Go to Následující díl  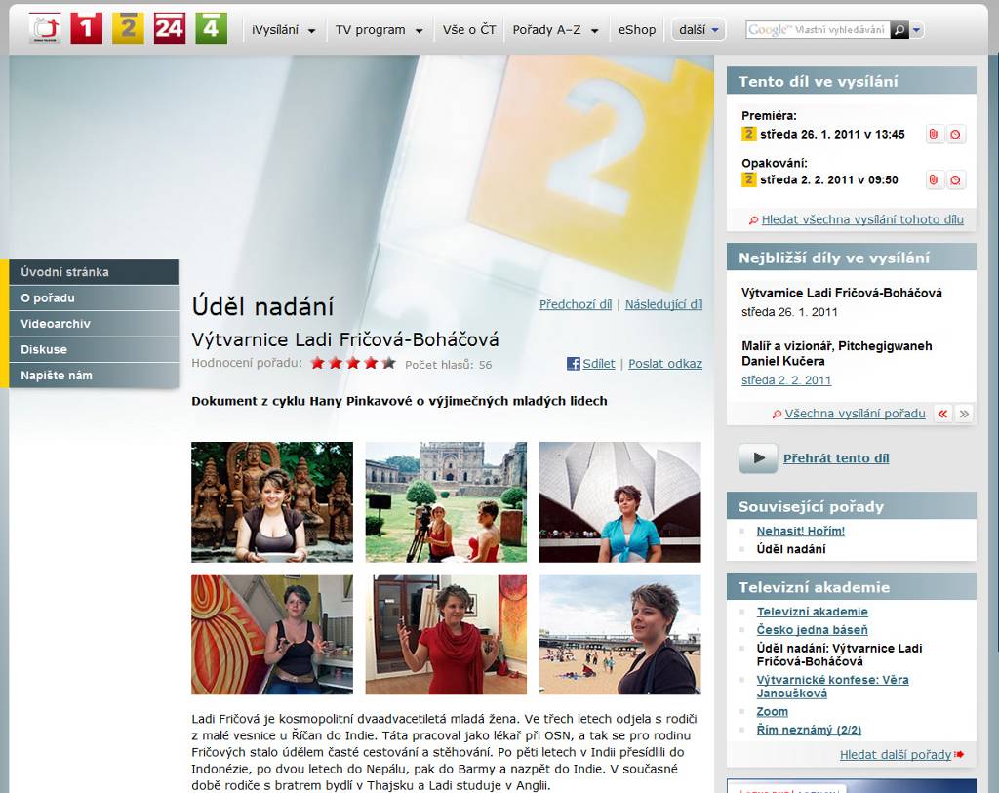coord(663,304)
